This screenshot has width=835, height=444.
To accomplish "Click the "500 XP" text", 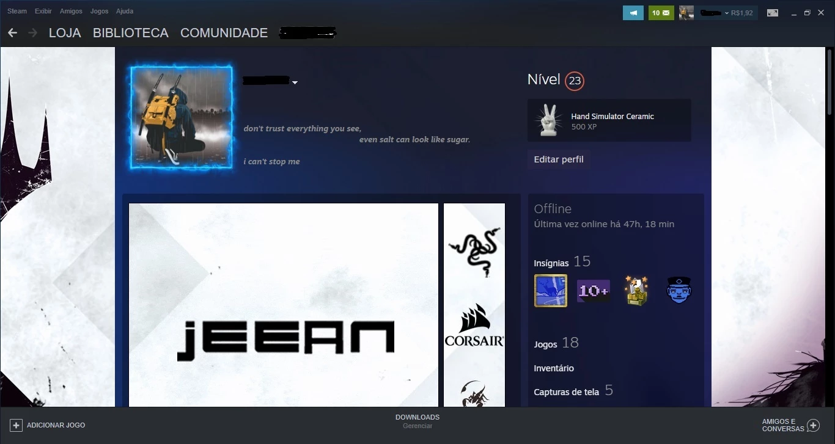I will [x=584, y=127].
